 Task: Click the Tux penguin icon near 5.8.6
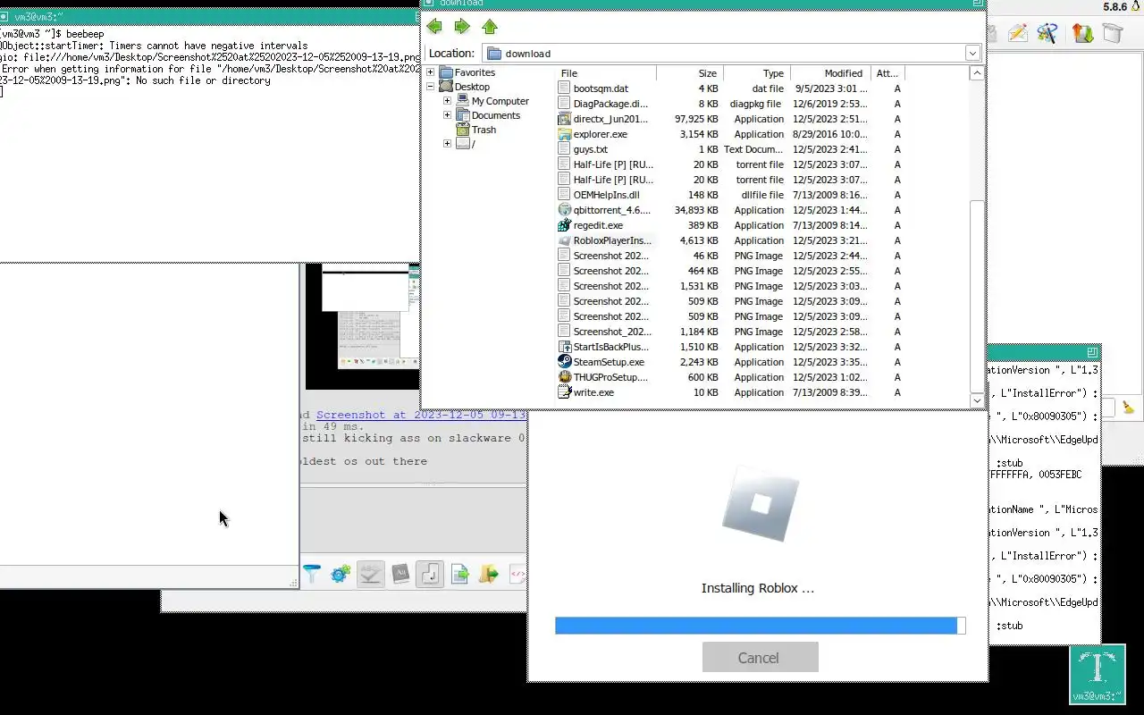[x=1136, y=6]
